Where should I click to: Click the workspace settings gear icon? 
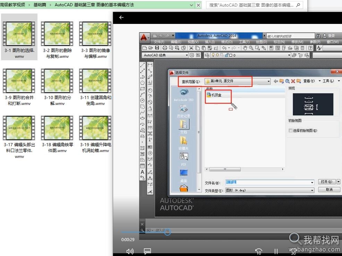pos(192,55)
